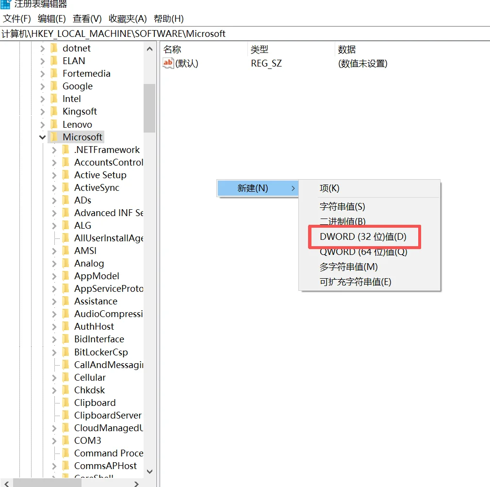Click the (默认) value's ab string icon
This screenshot has width=490, height=487.
[167, 63]
